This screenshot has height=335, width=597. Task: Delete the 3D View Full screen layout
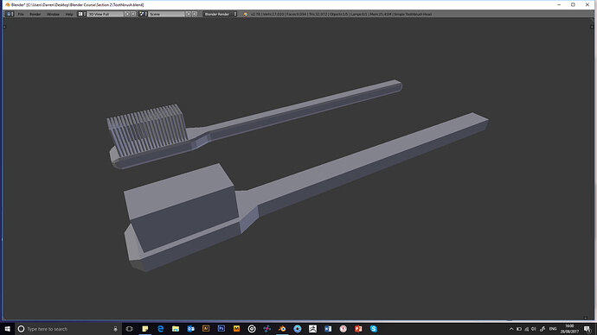(133, 14)
